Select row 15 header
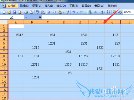The image size is (134, 100). click(x=4, y=86)
